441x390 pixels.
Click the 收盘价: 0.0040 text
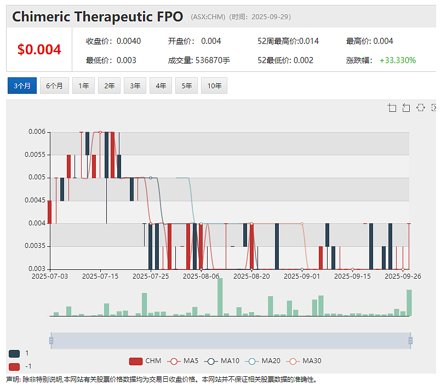click(x=113, y=41)
